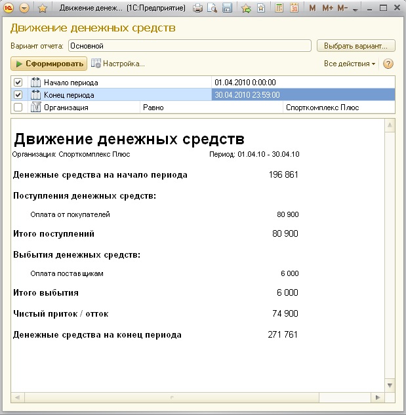This screenshot has width=406, height=415.
Task: Add to favorites star with green arrow
Action: (x=246, y=9)
